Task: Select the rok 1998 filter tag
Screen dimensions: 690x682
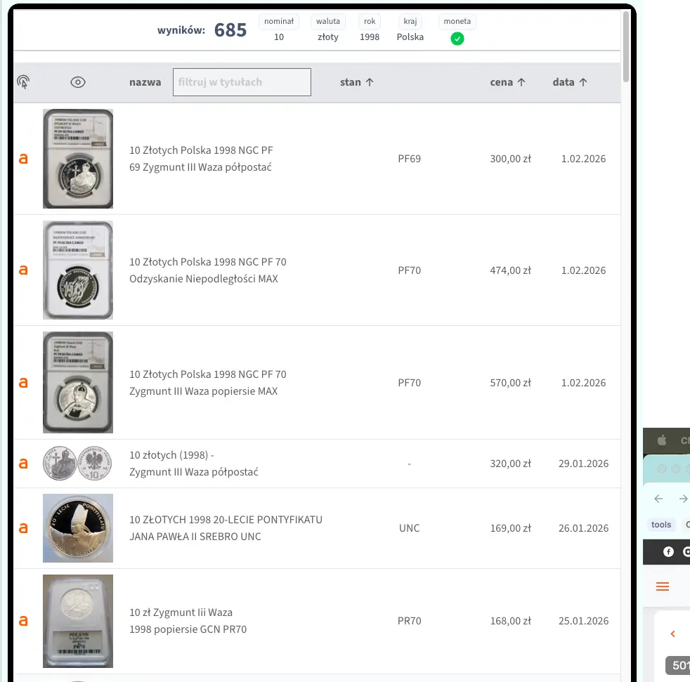Action: (370, 22)
